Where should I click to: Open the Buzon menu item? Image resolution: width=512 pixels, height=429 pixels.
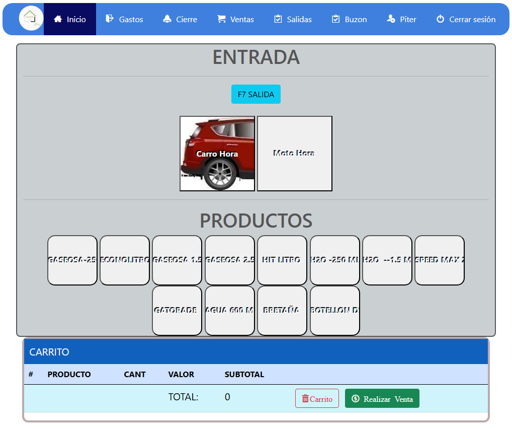pos(350,19)
